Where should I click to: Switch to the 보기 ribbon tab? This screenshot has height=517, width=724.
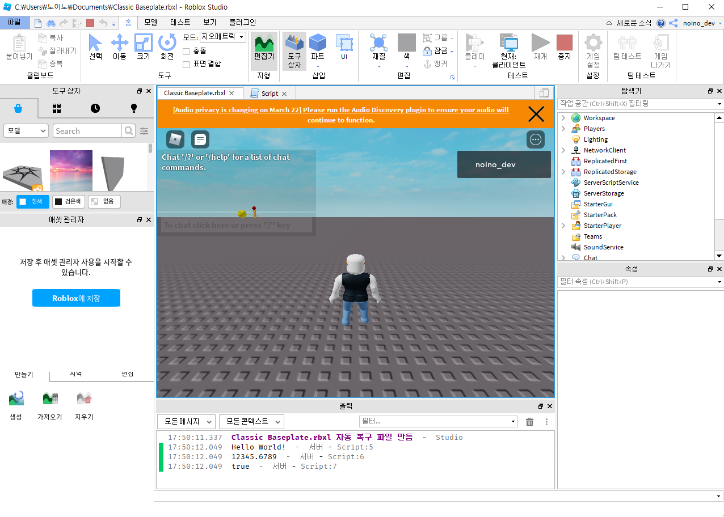point(210,23)
